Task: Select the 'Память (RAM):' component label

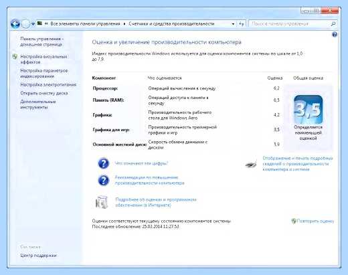Action: (108, 100)
